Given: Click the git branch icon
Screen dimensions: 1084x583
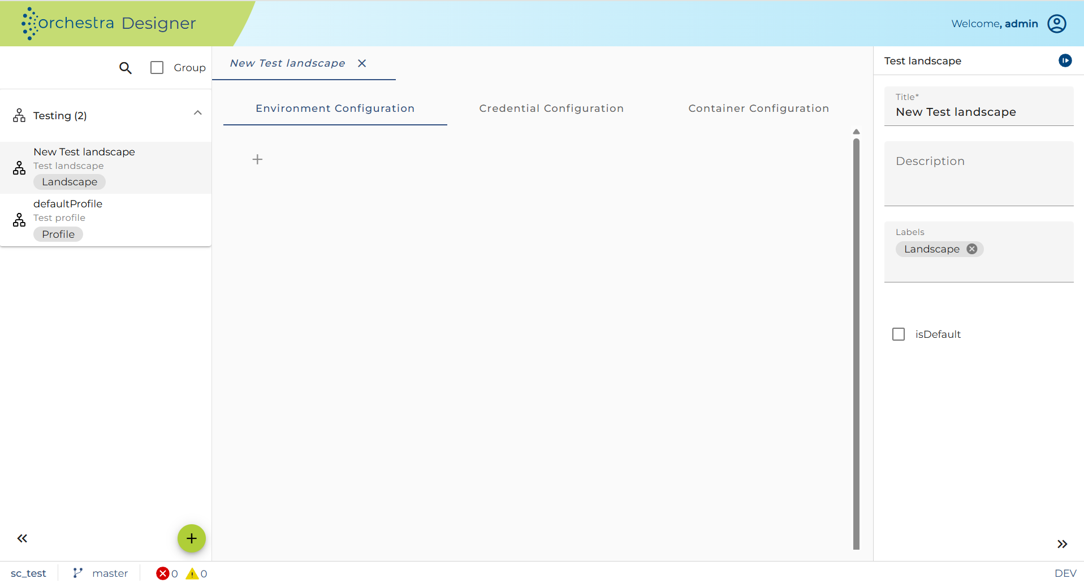Looking at the screenshot, I should pos(77,573).
